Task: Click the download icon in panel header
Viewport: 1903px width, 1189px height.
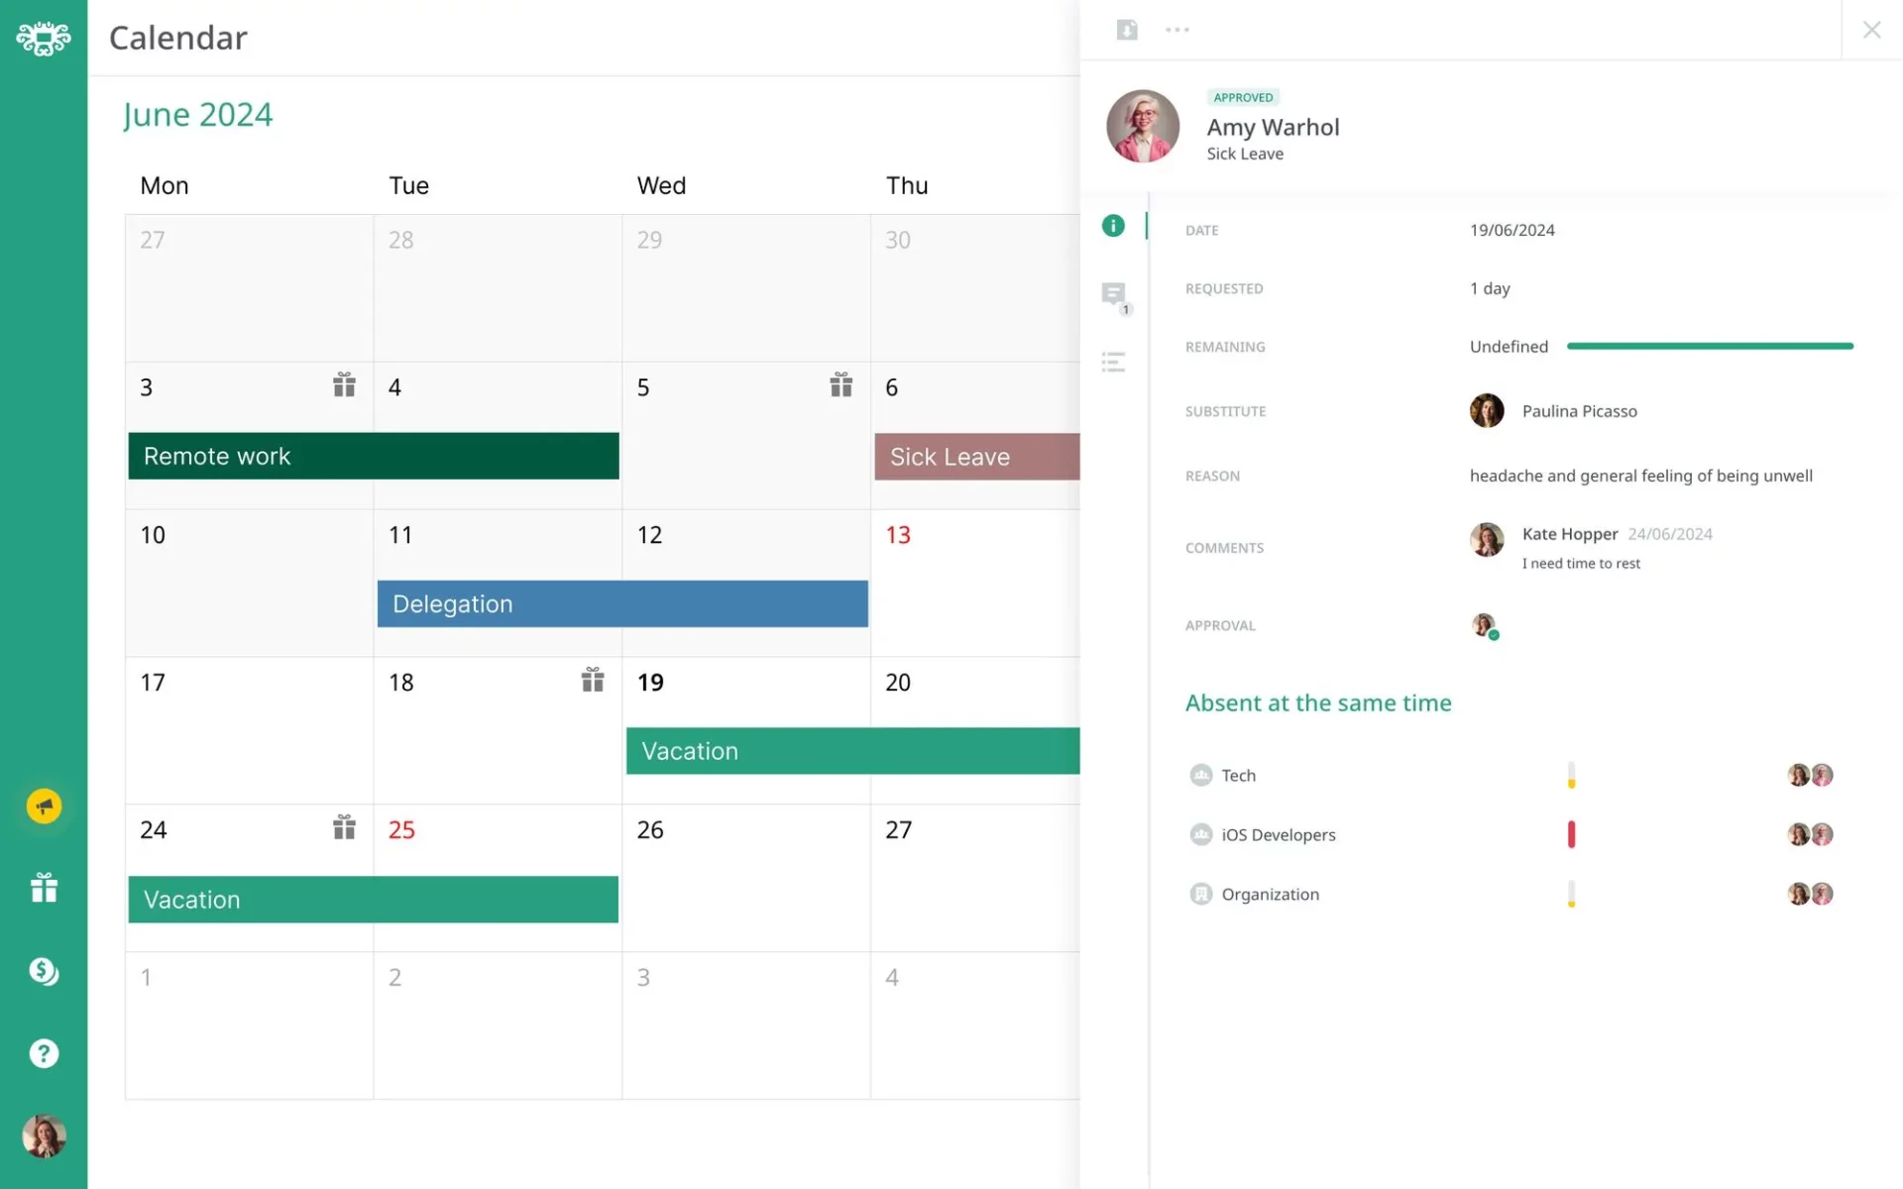Action: pyautogui.click(x=1127, y=30)
